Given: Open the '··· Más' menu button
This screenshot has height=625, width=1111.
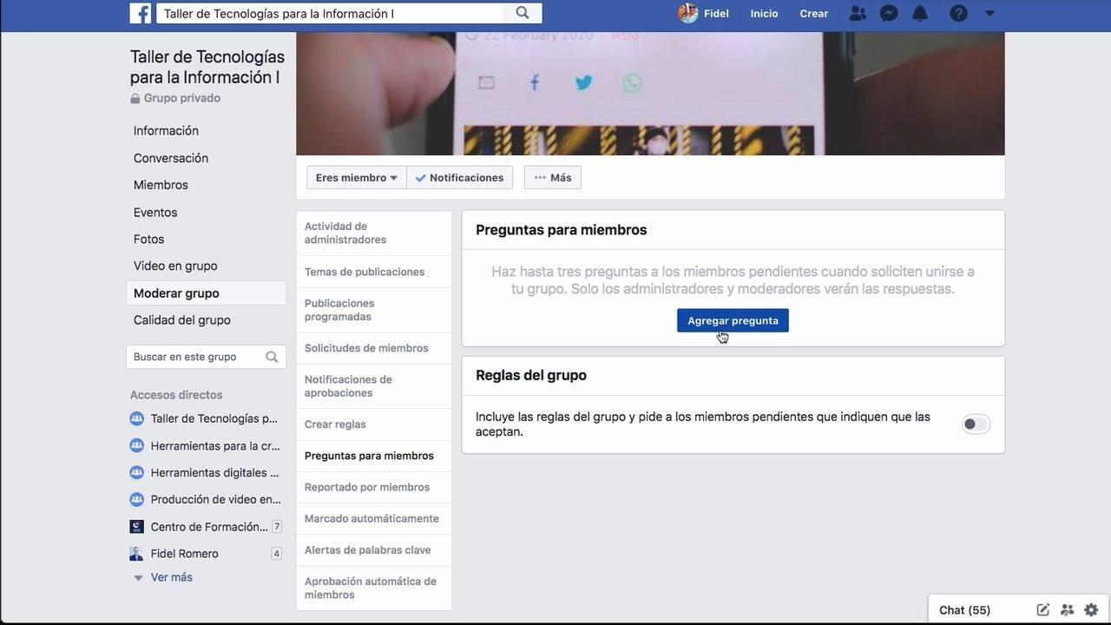Looking at the screenshot, I should pyautogui.click(x=553, y=177).
